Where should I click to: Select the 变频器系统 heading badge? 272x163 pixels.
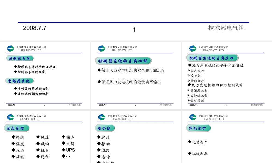pos(20,81)
